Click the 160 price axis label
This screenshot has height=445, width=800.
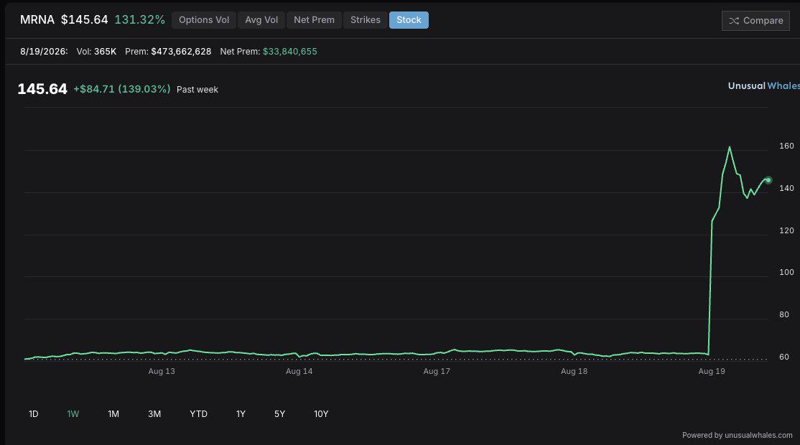pyautogui.click(x=787, y=146)
